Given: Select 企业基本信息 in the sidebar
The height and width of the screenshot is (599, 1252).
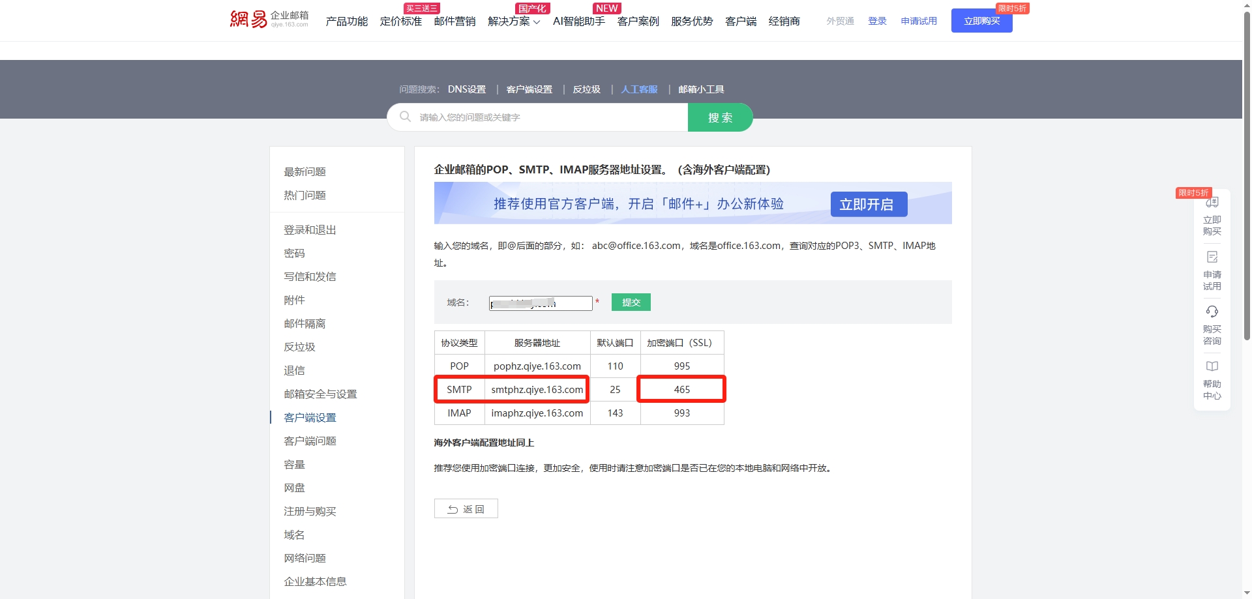Looking at the screenshot, I should click(315, 581).
